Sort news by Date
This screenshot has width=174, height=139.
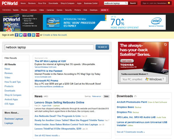point(106,96)
